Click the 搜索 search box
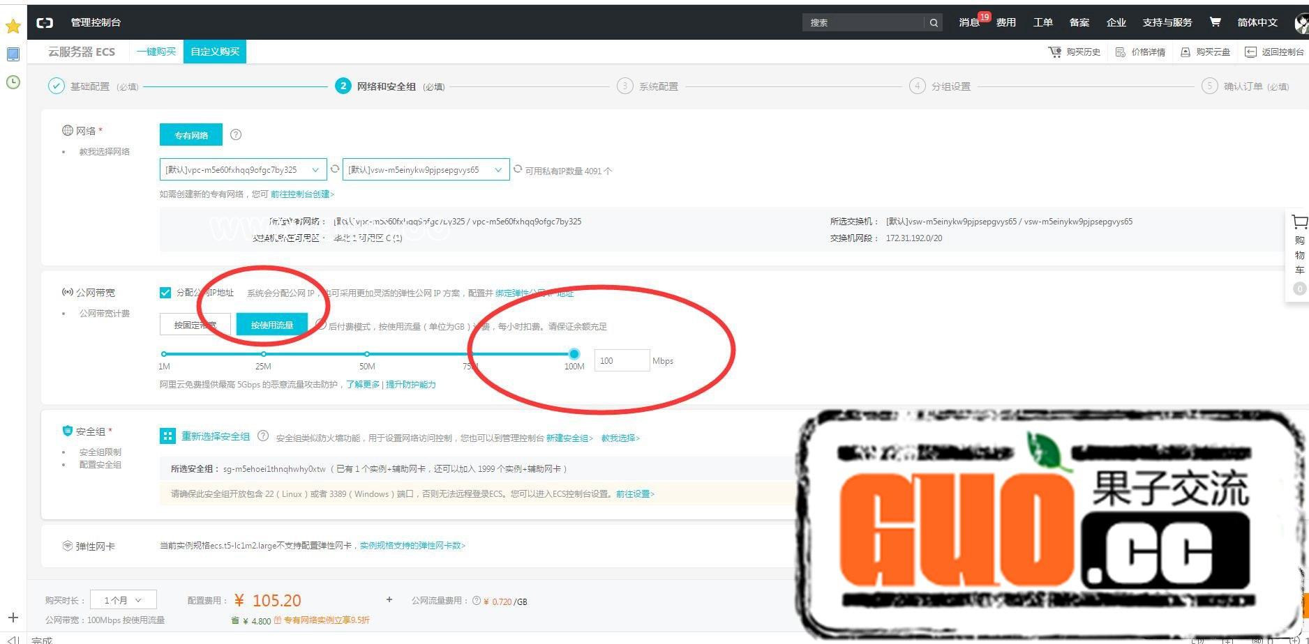Screen dimensions: 1309x644 (x=863, y=22)
